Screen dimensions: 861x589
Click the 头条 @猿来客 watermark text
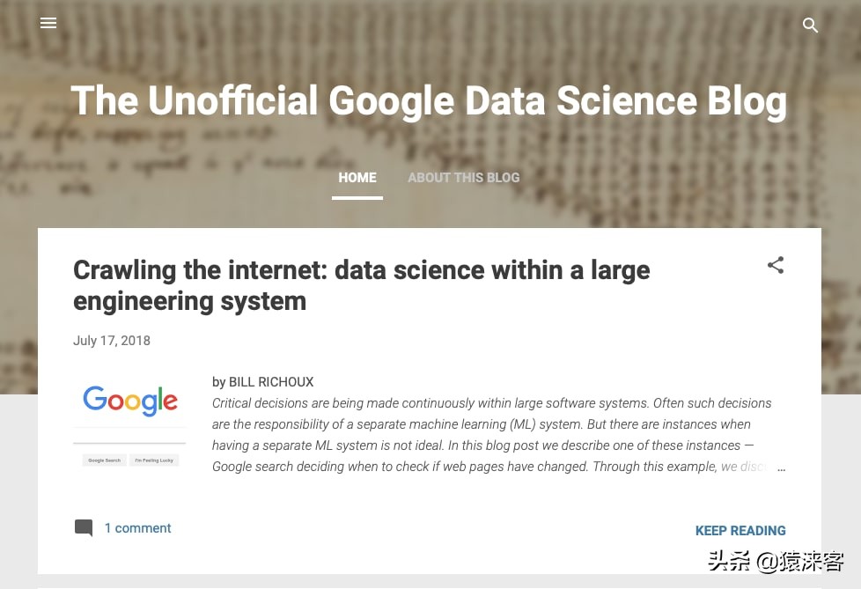coord(776,561)
